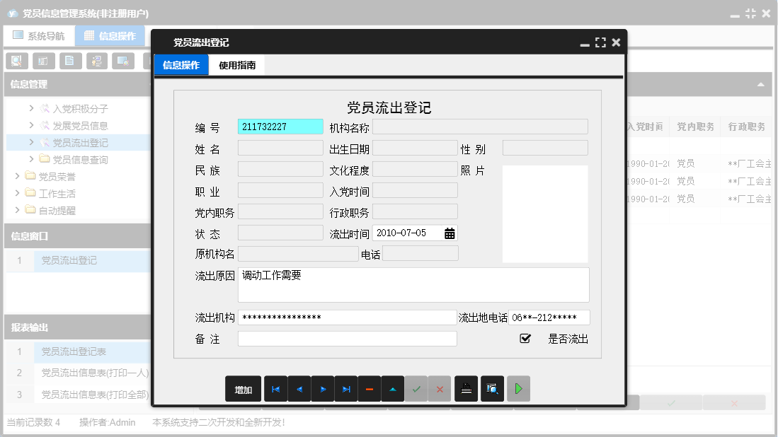Image resolution: width=778 pixels, height=437 pixels.
Task: Jump to the first record navigation icon
Action: tap(275, 388)
